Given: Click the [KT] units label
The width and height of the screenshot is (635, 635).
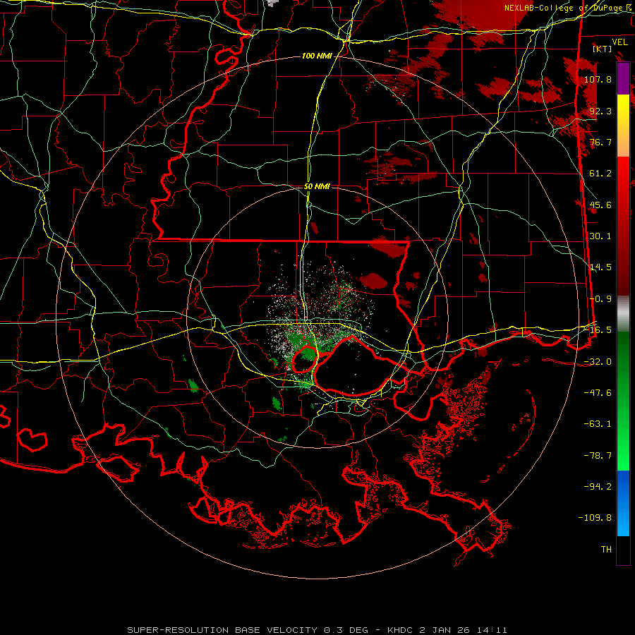Looking at the screenshot, I should (x=603, y=49).
